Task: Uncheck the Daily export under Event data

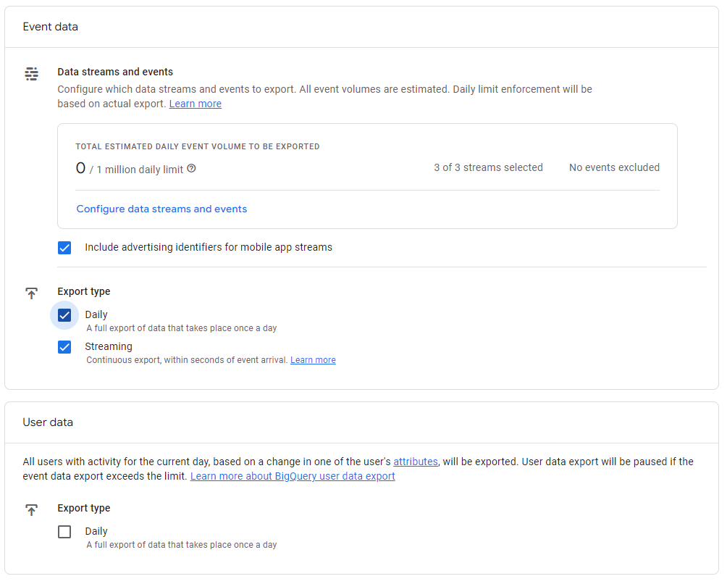Action: tap(64, 315)
